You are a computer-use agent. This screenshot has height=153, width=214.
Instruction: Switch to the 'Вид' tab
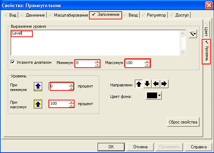11,15
